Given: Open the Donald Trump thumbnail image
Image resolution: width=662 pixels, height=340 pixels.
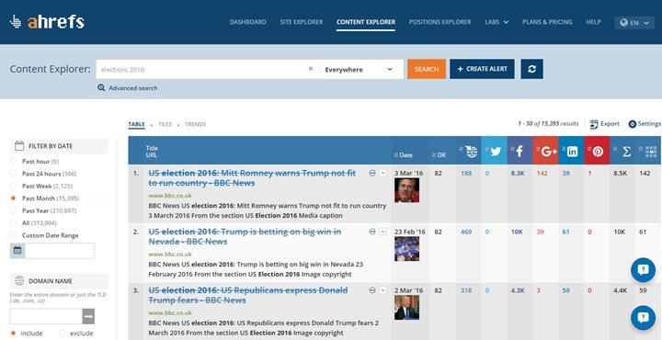Looking at the screenshot, I should [407, 308].
